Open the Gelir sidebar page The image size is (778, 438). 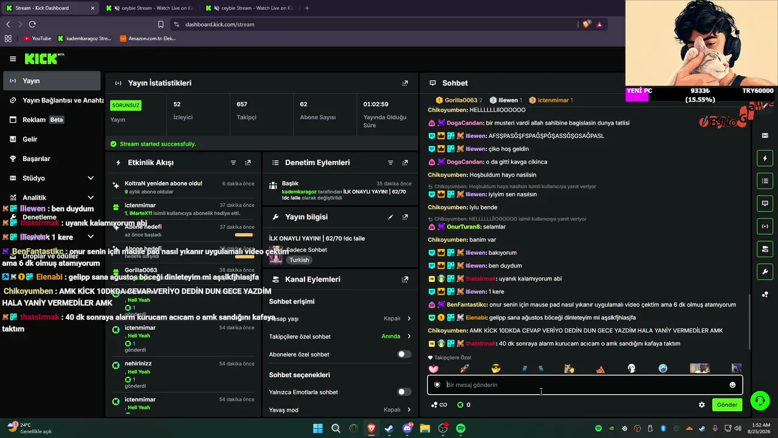click(52, 139)
